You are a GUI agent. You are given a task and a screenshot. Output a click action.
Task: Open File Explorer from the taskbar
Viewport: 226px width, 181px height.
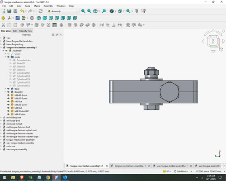point(13,177)
